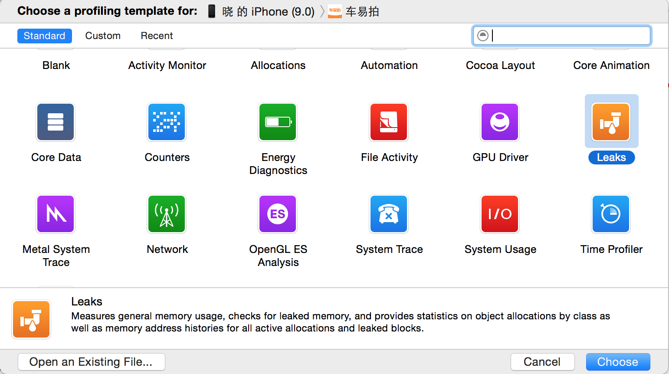Viewport: 669px width, 374px height.
Task: Click the Cocoa Layout template label
Action: click(500, 66)
